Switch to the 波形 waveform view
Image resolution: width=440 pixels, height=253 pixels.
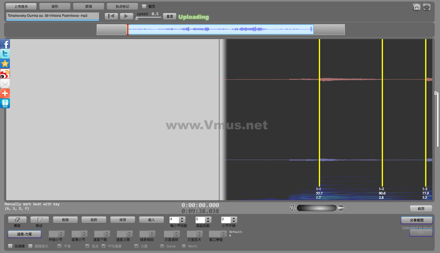click(55, 6)
